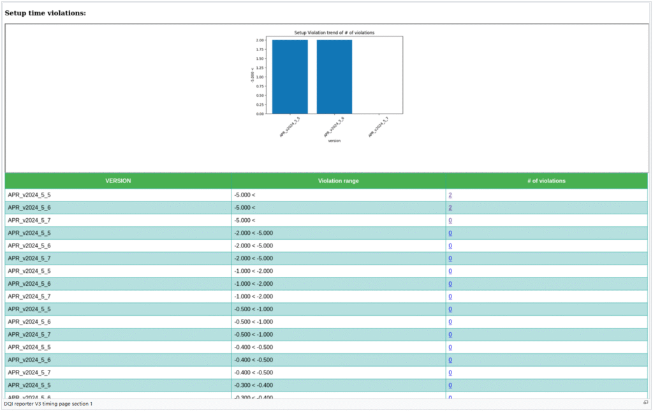Click 0 link for APR_v2024_5_5 range -2.000 < -5.000

click(x=450, y=233)
